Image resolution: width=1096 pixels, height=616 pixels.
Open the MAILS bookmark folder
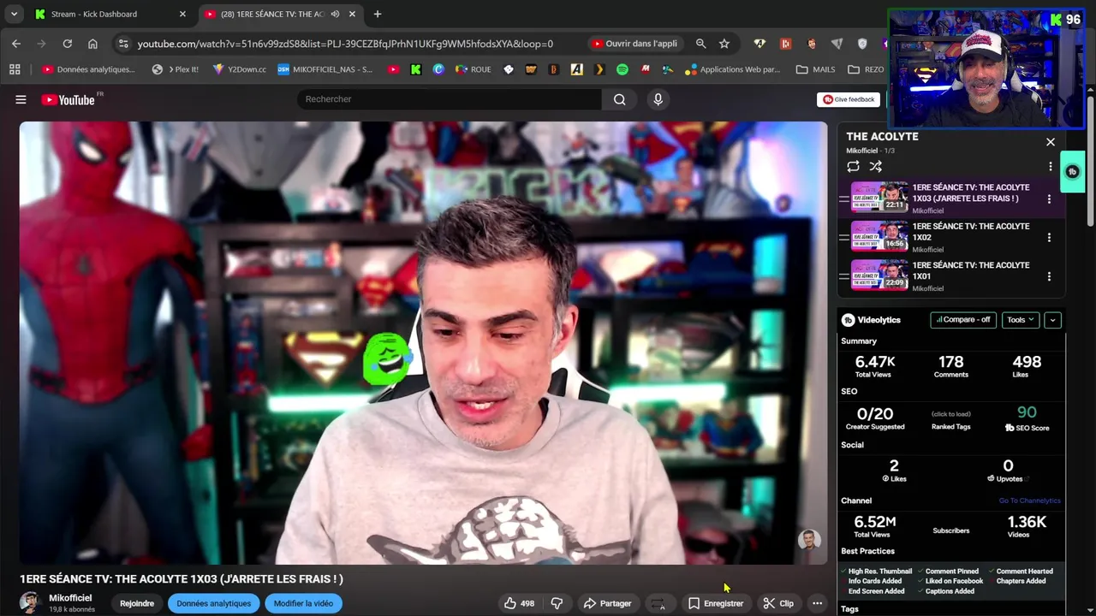point(816,69)
